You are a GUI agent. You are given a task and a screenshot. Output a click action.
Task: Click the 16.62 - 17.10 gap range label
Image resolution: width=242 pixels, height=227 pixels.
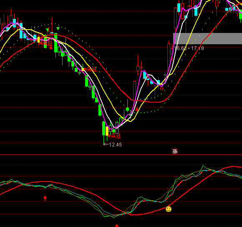[189, 48]
